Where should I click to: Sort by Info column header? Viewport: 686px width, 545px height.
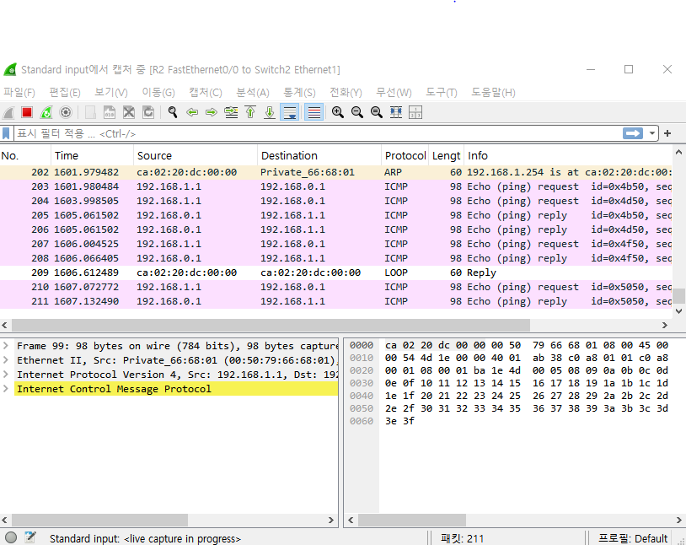click(x=568, y=155)
